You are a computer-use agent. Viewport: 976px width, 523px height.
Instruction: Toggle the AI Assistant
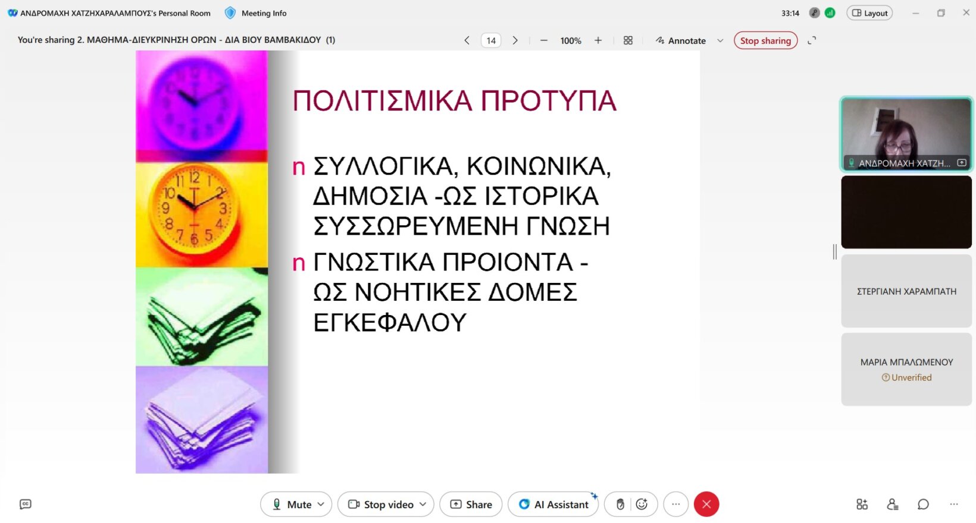[553, 504]
